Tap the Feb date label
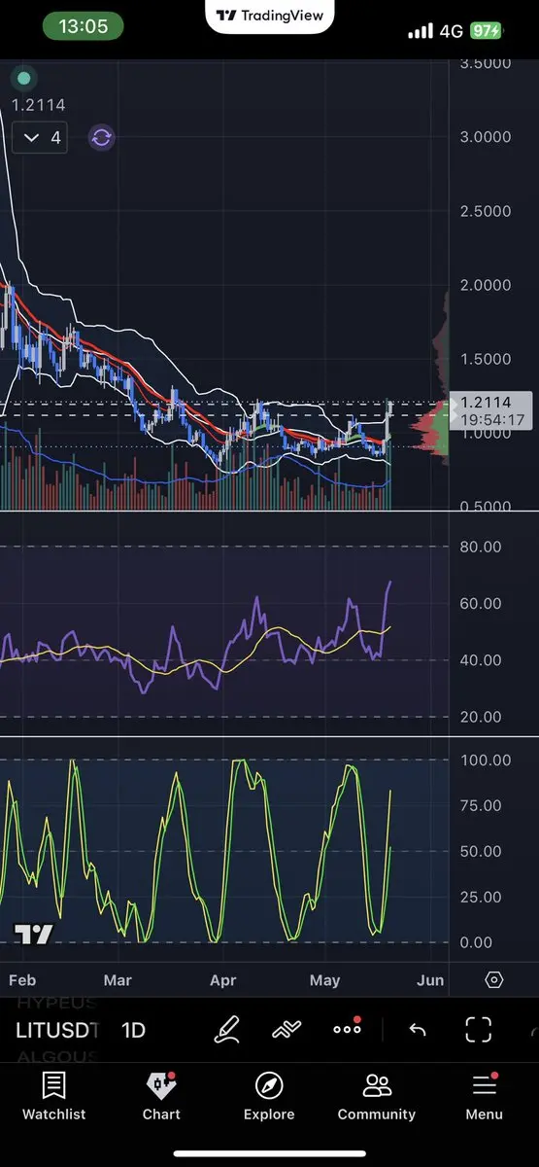The width and height of the screenshot is (539, 1167). pyautogui.click(x=20, y=979)
